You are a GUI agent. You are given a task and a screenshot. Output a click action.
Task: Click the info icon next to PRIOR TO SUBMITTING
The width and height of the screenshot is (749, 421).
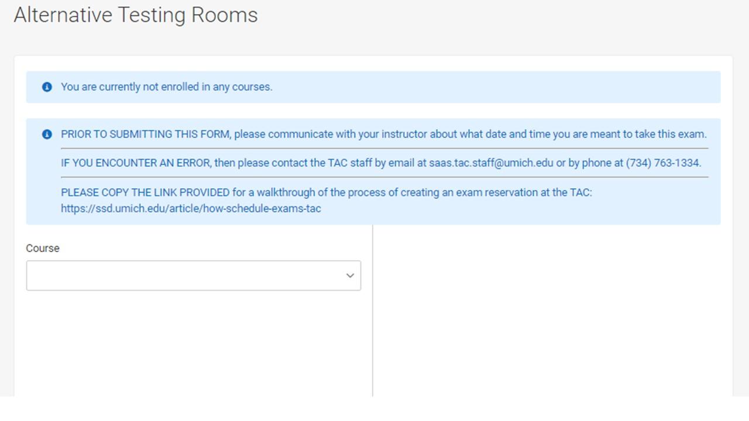(47, 134)
